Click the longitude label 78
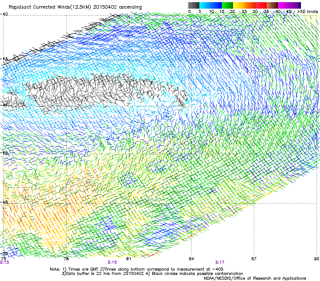The image size is (320, 281). pos(66,259)
